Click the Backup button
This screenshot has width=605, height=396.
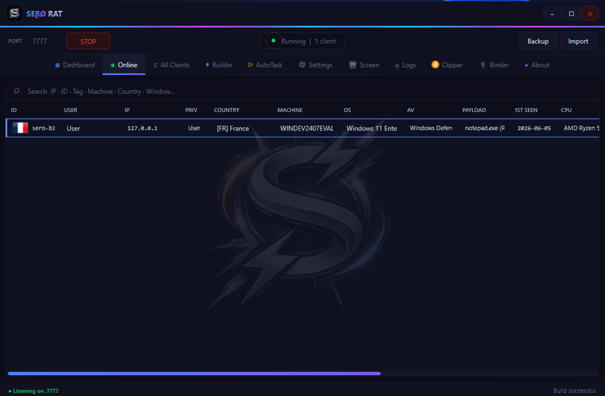pos(538,41)
